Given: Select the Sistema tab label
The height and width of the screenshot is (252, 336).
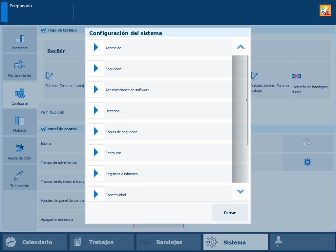Looking at the screenshot, I should 234,242.
